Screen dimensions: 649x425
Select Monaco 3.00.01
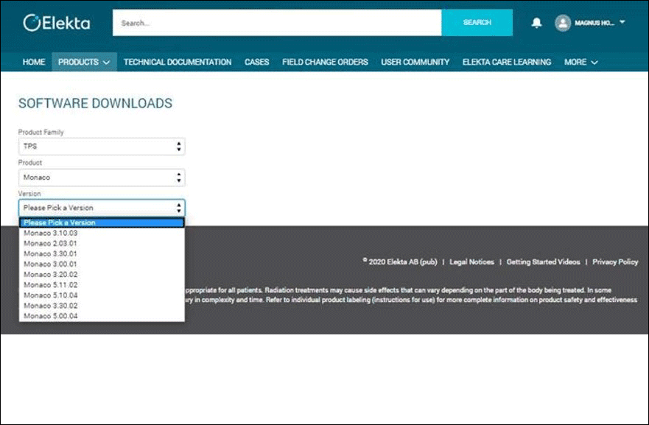click(102, 264)
